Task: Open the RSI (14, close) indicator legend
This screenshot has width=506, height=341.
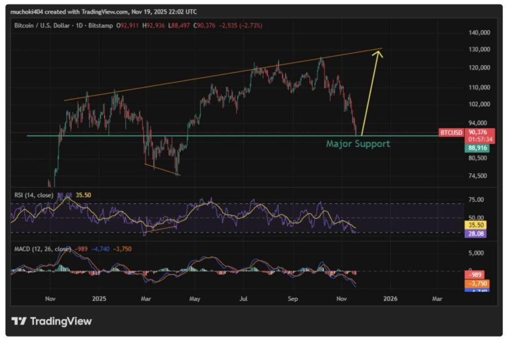Action: coord(33,195)
